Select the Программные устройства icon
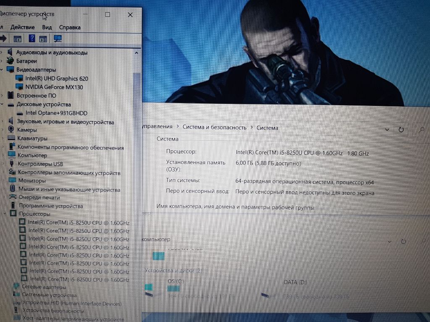 13,205
